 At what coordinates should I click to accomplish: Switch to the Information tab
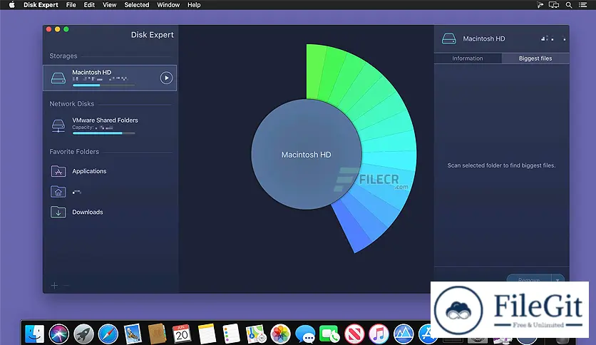point(468,58)
